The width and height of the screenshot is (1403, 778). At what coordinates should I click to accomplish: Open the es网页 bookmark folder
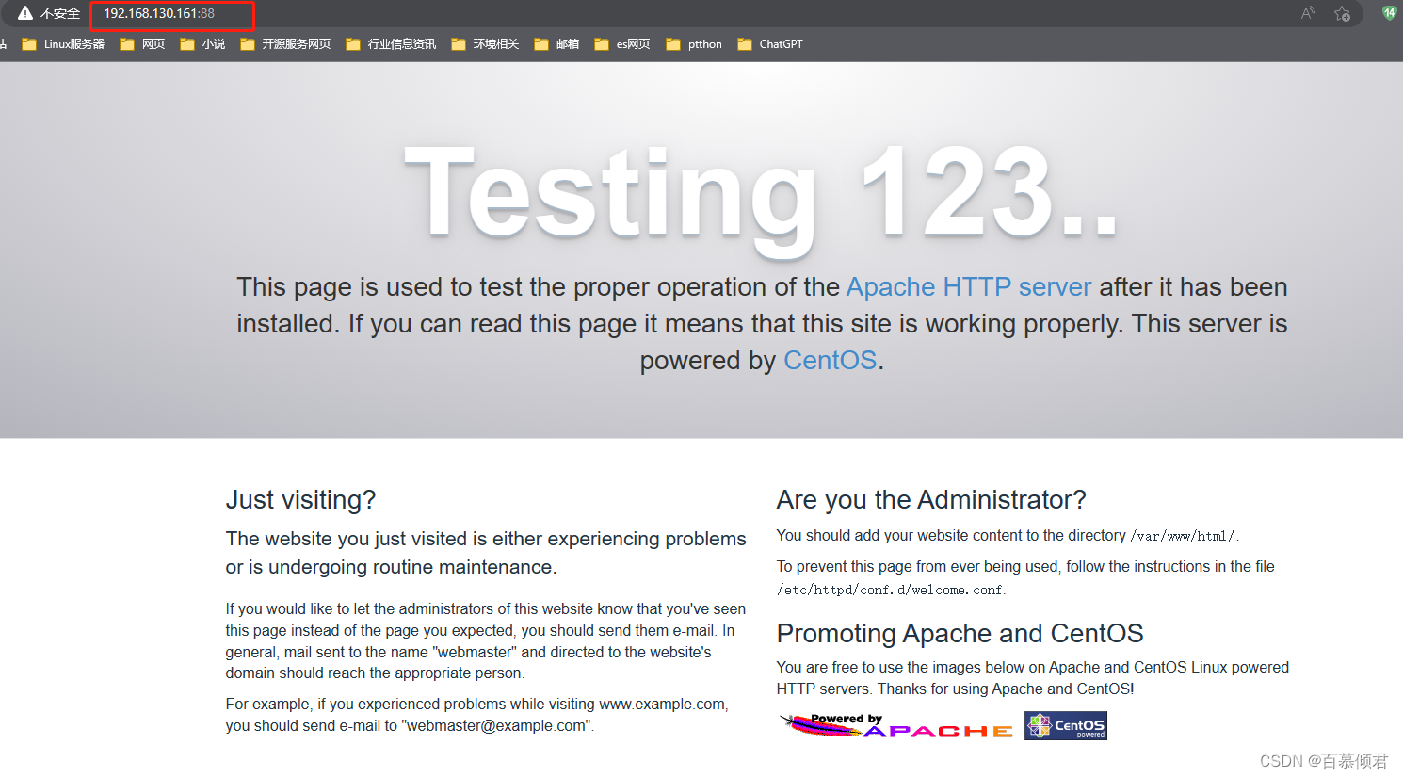point(622,44)
